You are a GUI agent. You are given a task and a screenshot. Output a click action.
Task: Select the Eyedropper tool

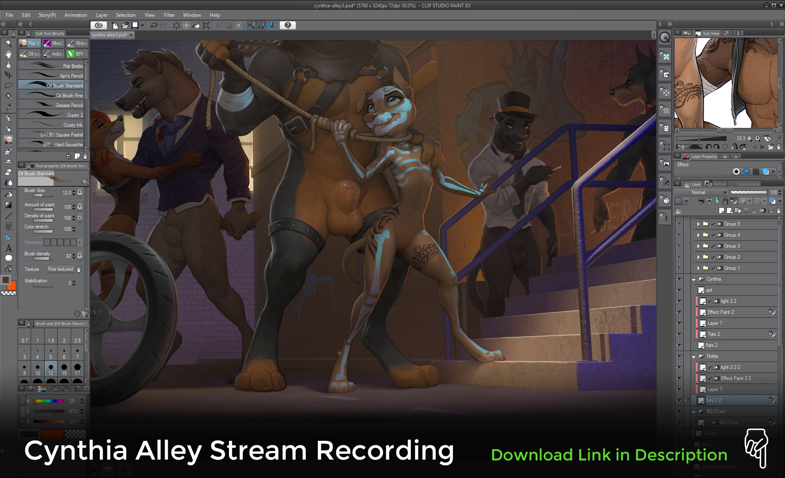tap(8, 107)
